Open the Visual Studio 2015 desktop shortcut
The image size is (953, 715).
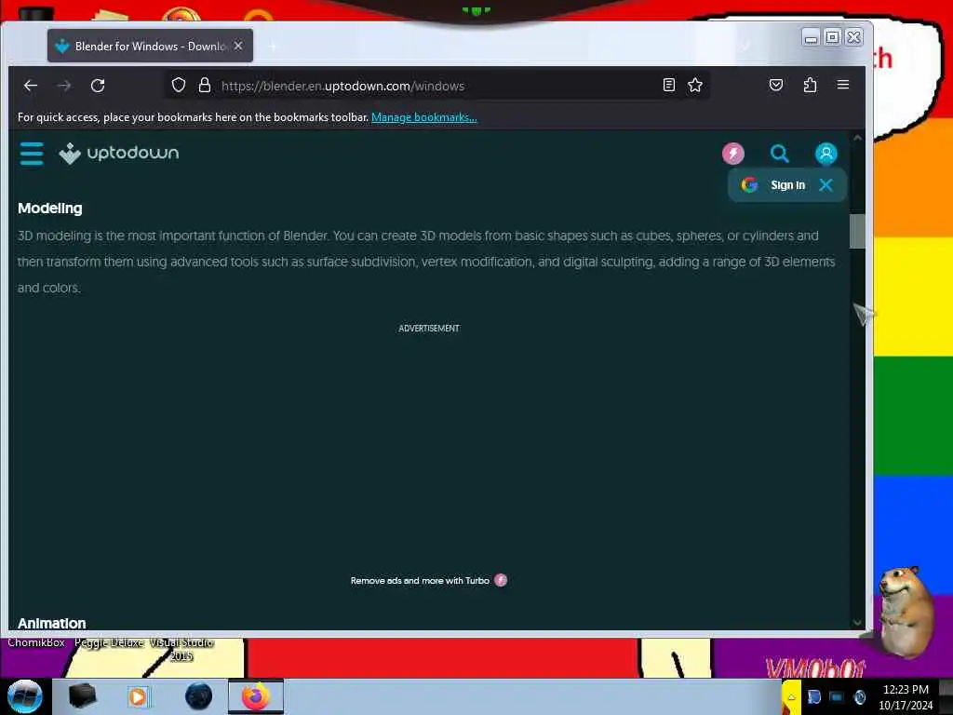(x=181, y=649)
